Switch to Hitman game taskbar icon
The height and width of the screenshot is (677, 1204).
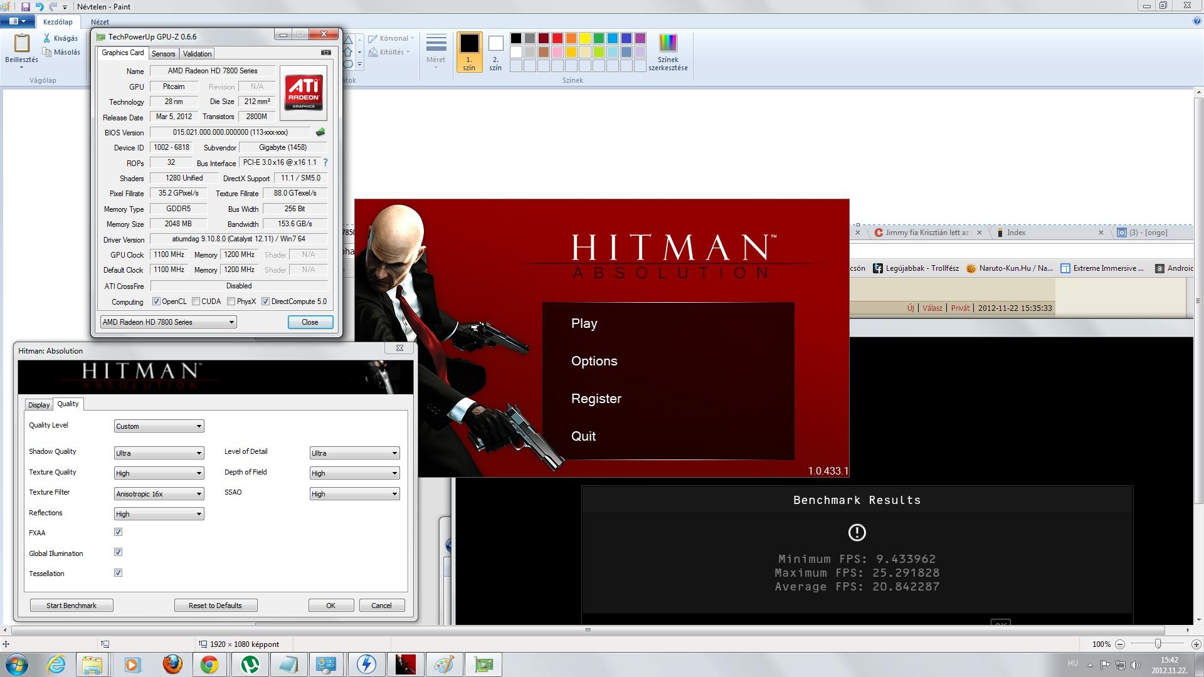coord(405,664)
